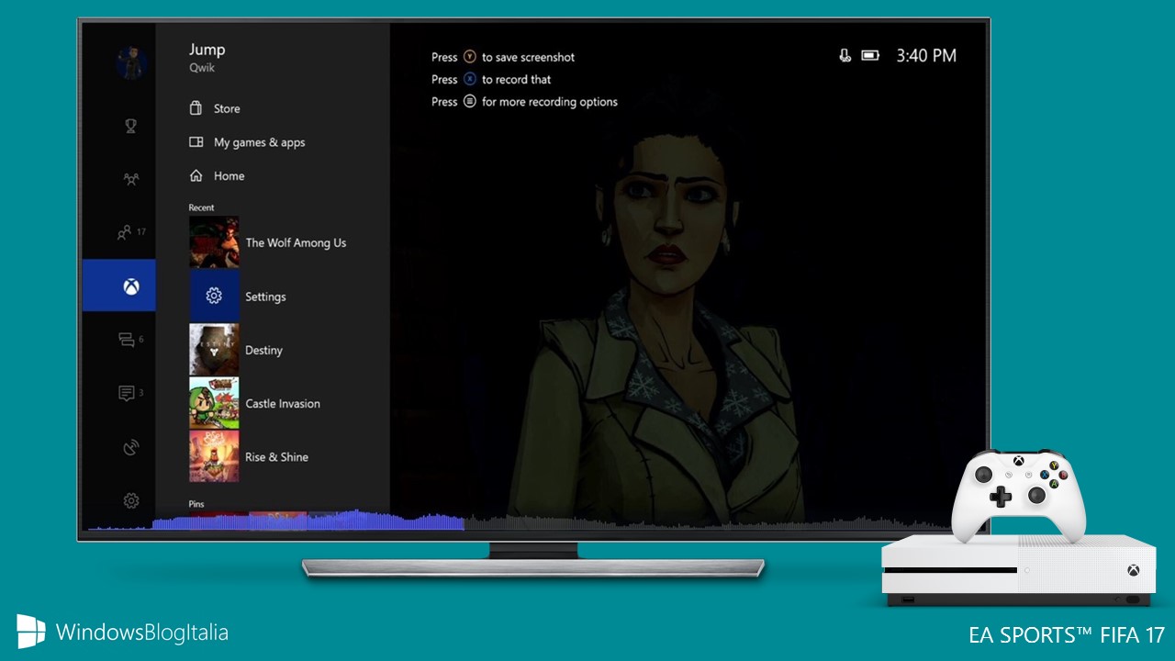Image resolution: width=1175 pixels, height=661 pixels.
Task: Click the Recent section header
Action: click(x=201, y=207)
